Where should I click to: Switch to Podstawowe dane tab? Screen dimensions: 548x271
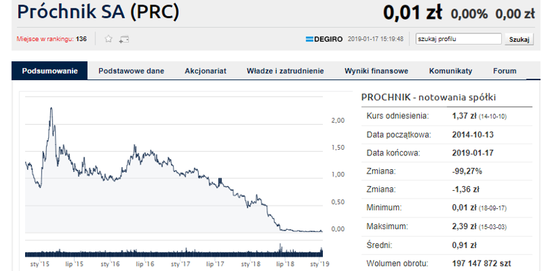click(x=131, y=71)
